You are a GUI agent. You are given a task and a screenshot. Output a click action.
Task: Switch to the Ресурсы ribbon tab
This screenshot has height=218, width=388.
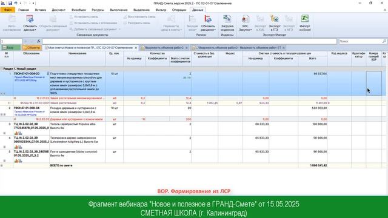coord(98,10)
